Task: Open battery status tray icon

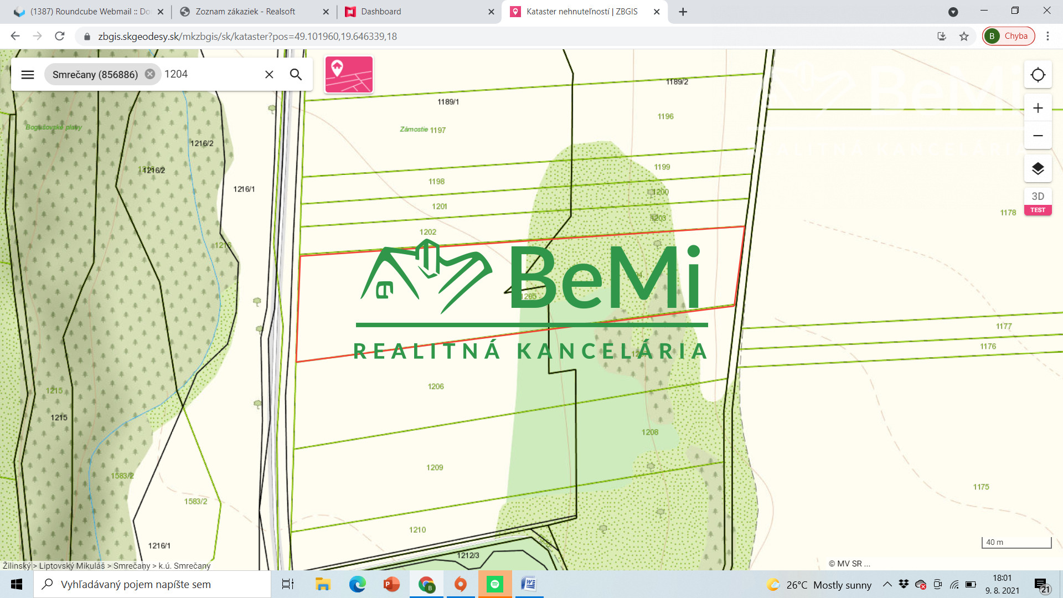Action: pos(971,584)
